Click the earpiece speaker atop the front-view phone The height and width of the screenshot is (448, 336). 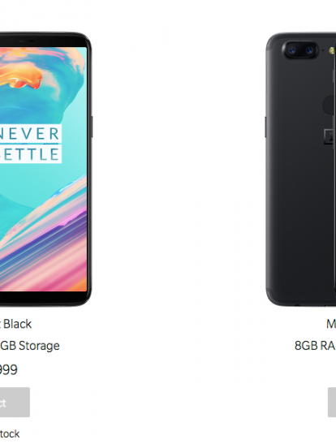coord(26,41)
